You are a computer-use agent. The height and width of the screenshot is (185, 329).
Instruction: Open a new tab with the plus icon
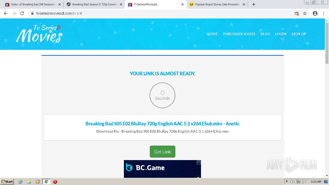coord(254,4)
